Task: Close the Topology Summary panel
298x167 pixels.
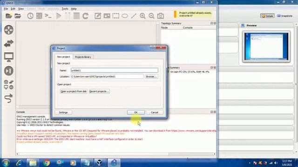Action: tap(215, 23)
